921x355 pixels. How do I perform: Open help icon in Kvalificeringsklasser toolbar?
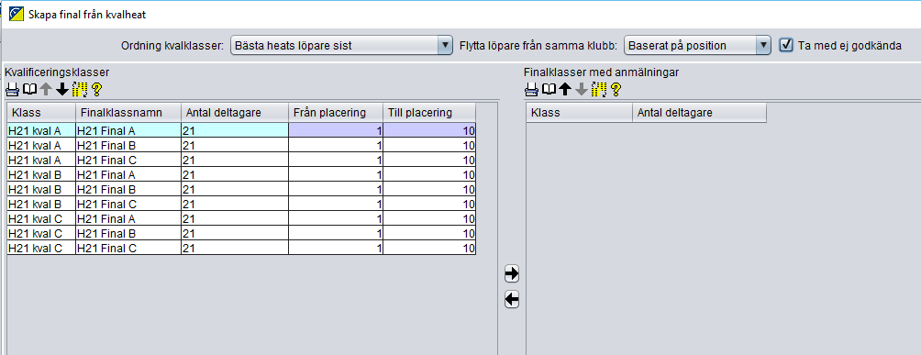[96, 89]
